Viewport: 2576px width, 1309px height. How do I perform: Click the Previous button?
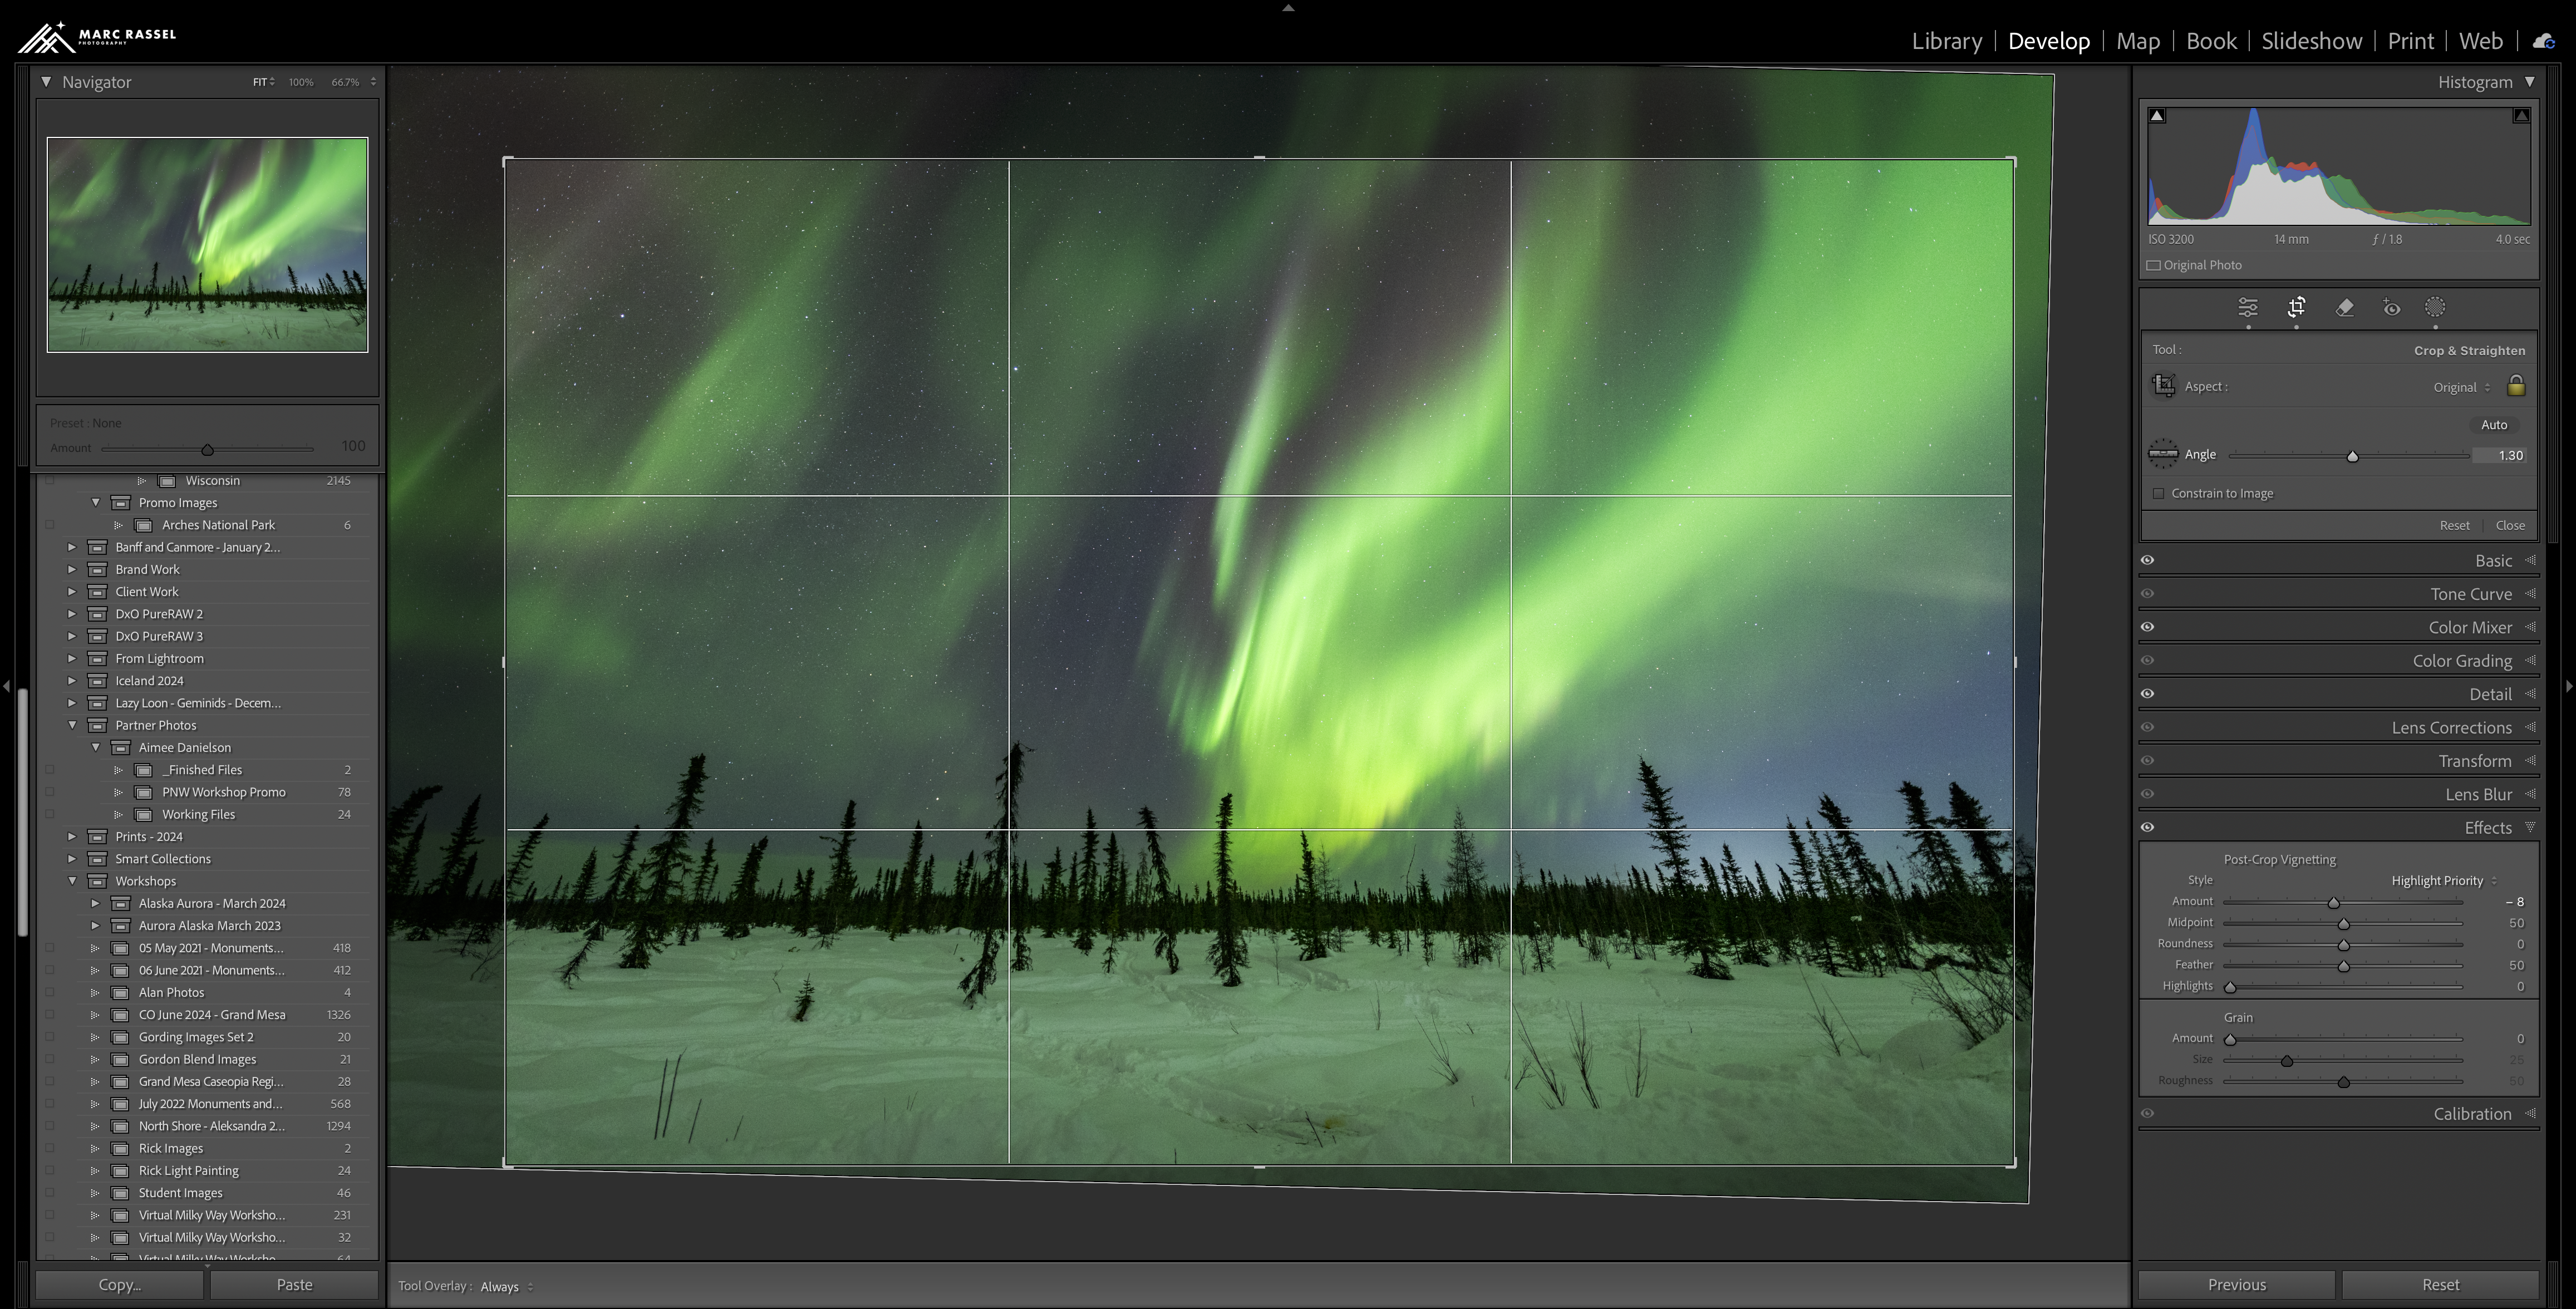tap(2236, 1285)
